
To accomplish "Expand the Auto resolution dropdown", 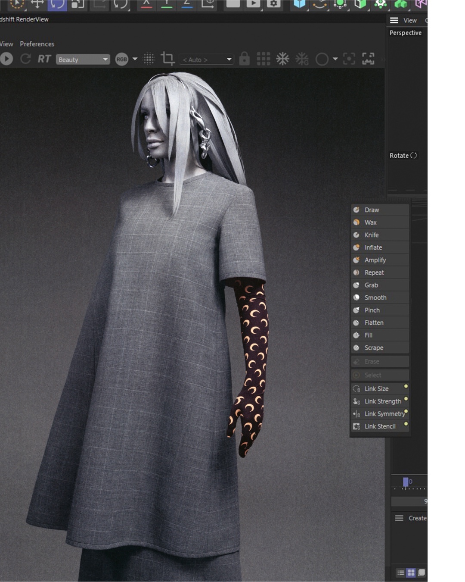I will pyautogui.click(x=206, y=59).
